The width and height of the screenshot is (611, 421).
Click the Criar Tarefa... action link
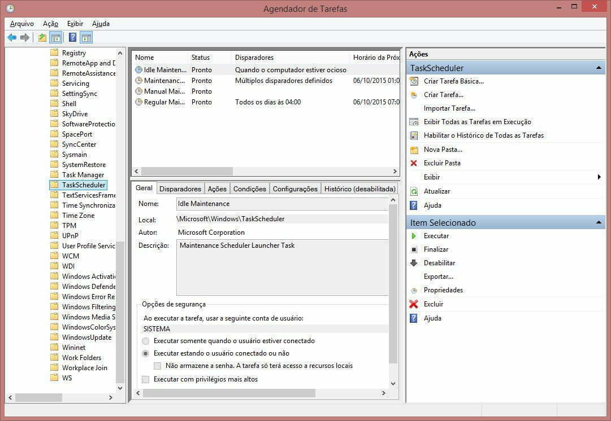tap(444, 95)
